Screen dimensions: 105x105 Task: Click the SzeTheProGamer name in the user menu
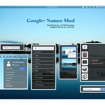tap(18, 62)
